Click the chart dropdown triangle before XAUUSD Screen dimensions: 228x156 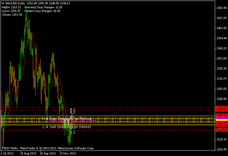pos(3,3)
